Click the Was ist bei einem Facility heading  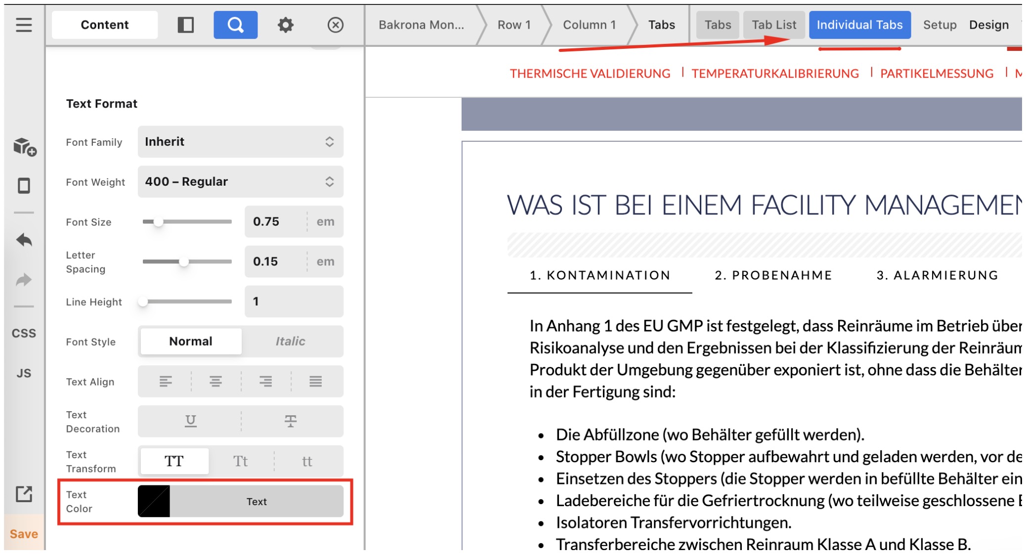[764, 205]
